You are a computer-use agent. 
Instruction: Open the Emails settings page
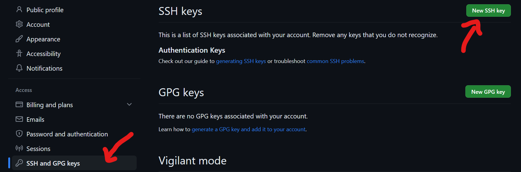pos(35,120)
